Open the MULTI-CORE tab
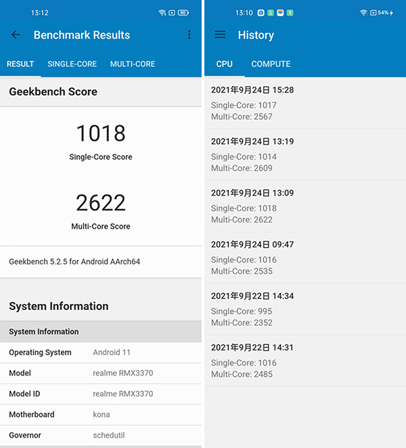The image size is (406, 448). tap(133, 64)
